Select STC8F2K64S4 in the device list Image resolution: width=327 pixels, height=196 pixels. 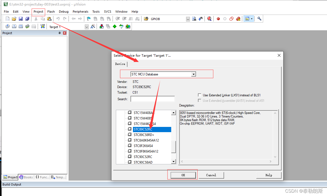(143, 146)
